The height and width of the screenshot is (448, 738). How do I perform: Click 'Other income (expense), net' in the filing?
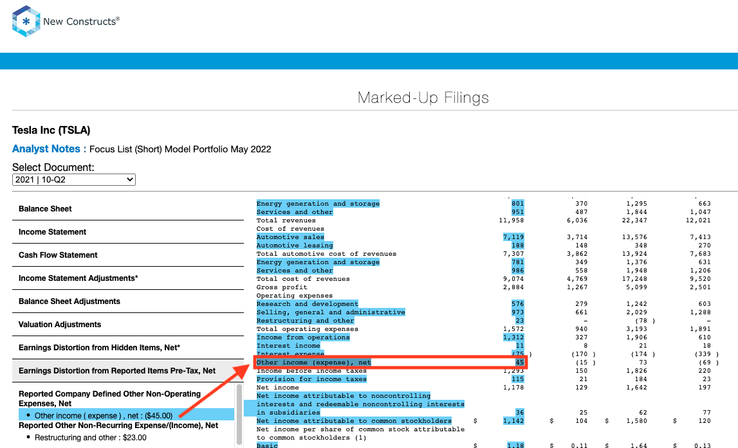coord(313,363)
